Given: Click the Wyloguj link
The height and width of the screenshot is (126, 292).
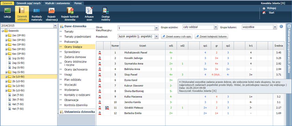Looking at the screenshot, I should 271,8.
